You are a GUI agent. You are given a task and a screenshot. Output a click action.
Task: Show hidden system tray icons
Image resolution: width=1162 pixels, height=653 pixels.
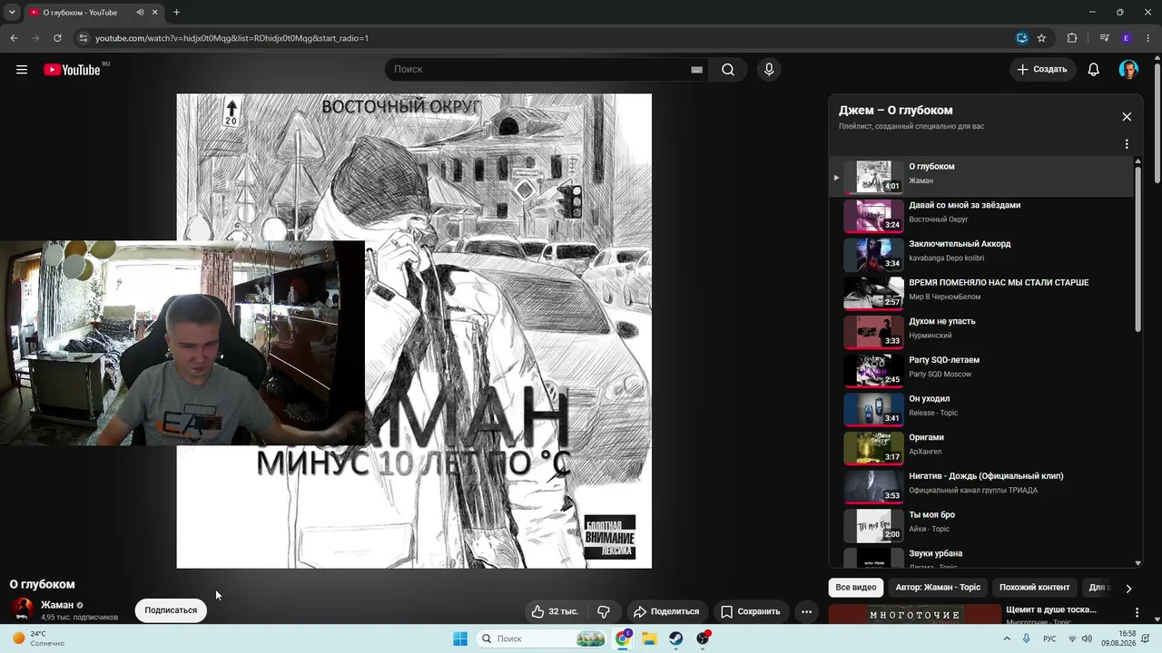(1007, 638)
